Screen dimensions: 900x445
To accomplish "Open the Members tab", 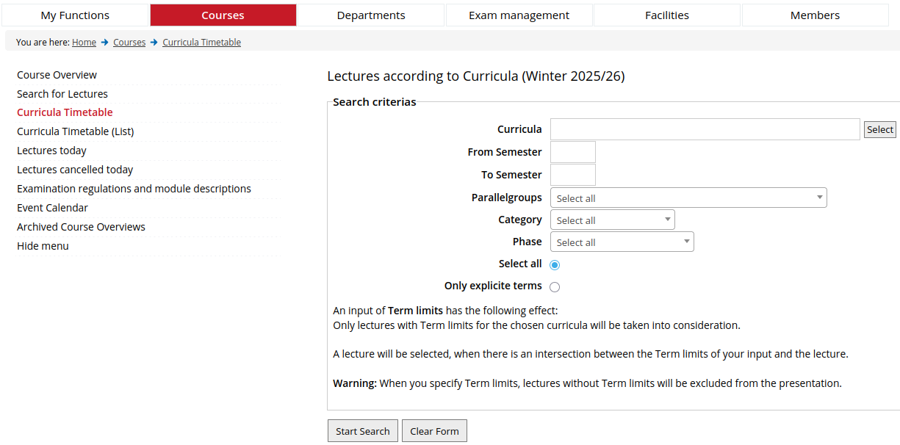I will tap(815, 15).
